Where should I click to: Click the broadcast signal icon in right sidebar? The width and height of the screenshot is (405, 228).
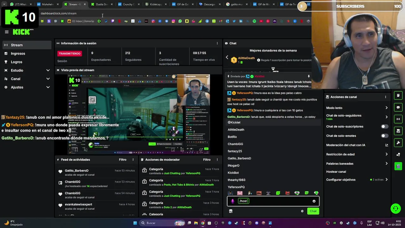[398, 119]
